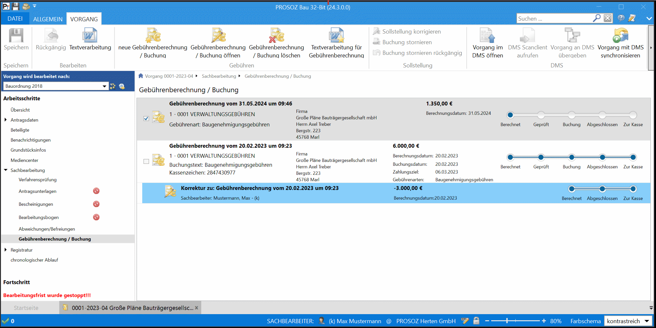Image resolution: width=656 pixels, height=328 pixels.
Task: Switch to the ALLGEMEIN ribbon tab
Action: pyautogui.click(x=48, y=19)
